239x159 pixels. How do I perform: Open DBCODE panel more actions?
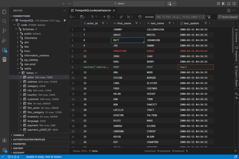[64, 10]
